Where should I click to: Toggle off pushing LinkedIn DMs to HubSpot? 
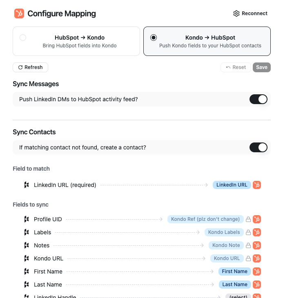tap(258, 99)
